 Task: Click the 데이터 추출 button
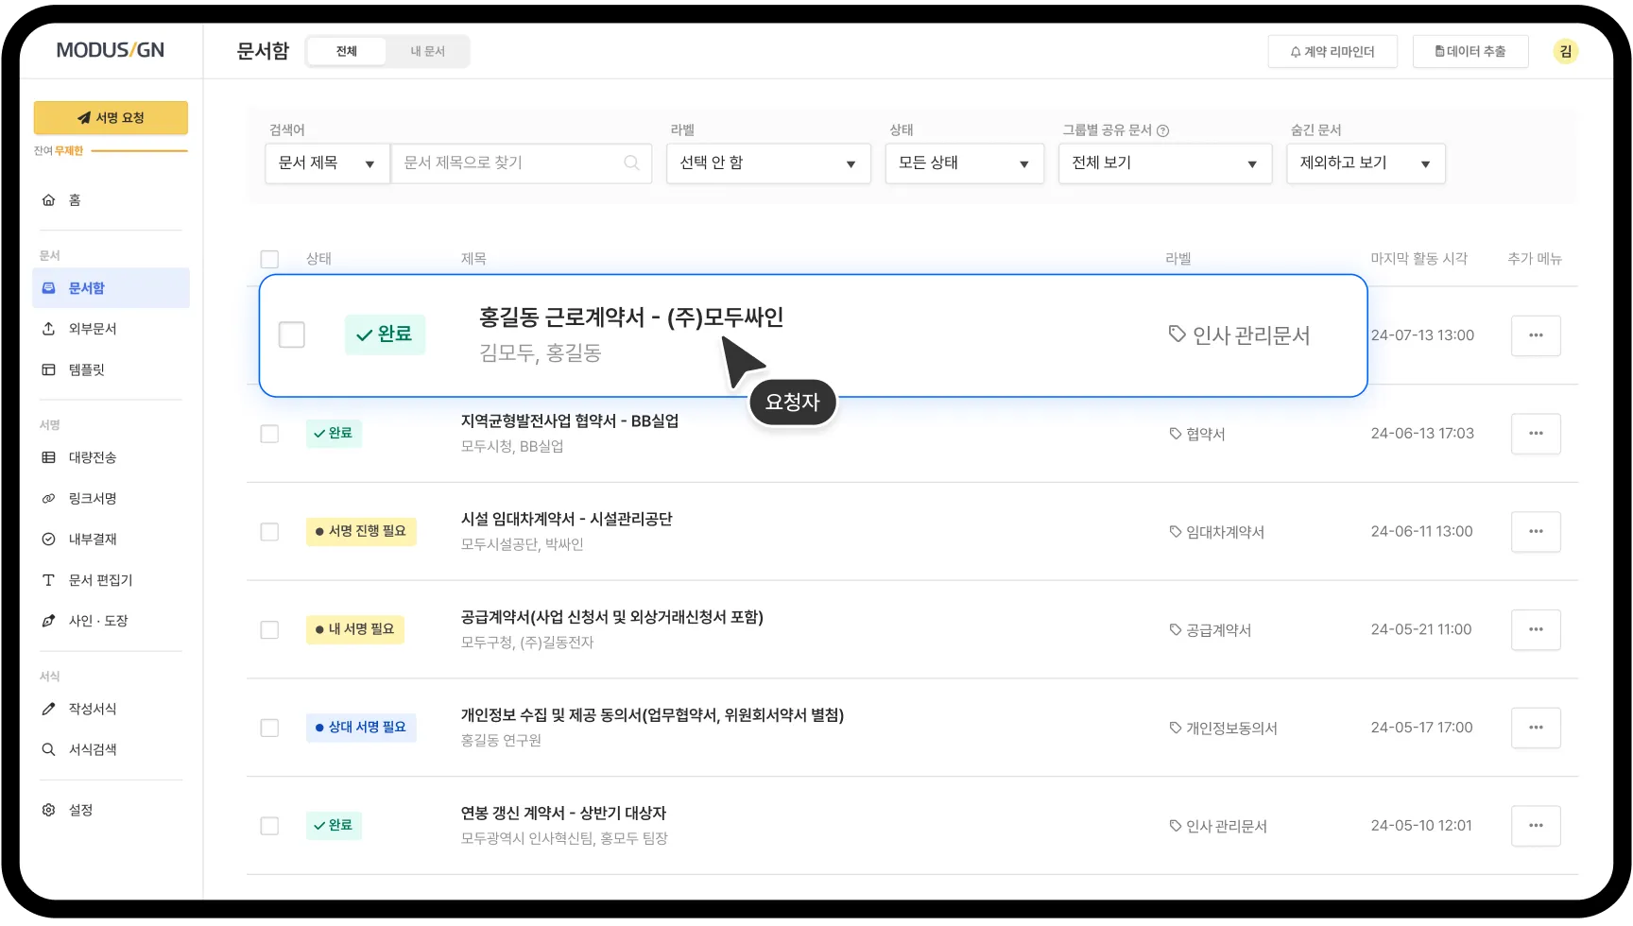(1470, 50)
